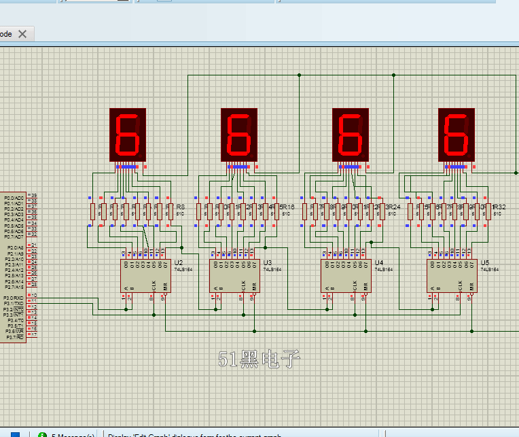Click resistor R24 beside its label
Screen dimensions: 519x437
(x=381, y=212)
